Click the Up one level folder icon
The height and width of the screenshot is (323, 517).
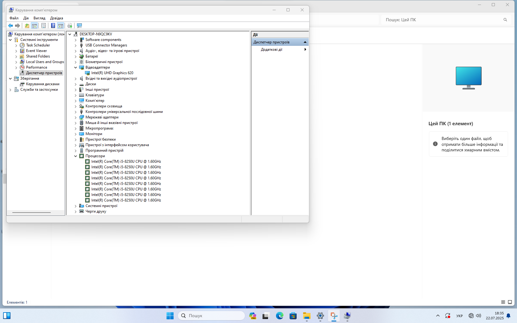(x=27, y=26)
